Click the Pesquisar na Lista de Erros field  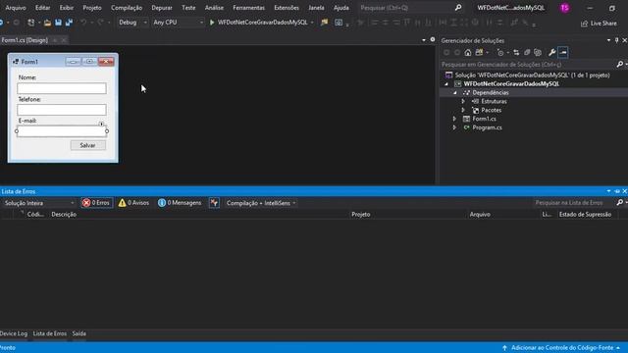(573, 203)
